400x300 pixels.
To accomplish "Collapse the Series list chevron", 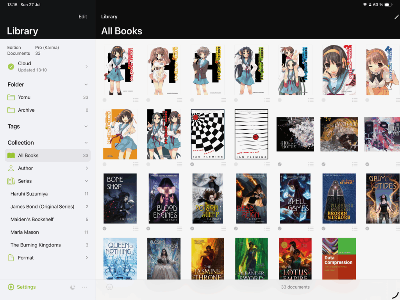I will (x=86, y=181).
